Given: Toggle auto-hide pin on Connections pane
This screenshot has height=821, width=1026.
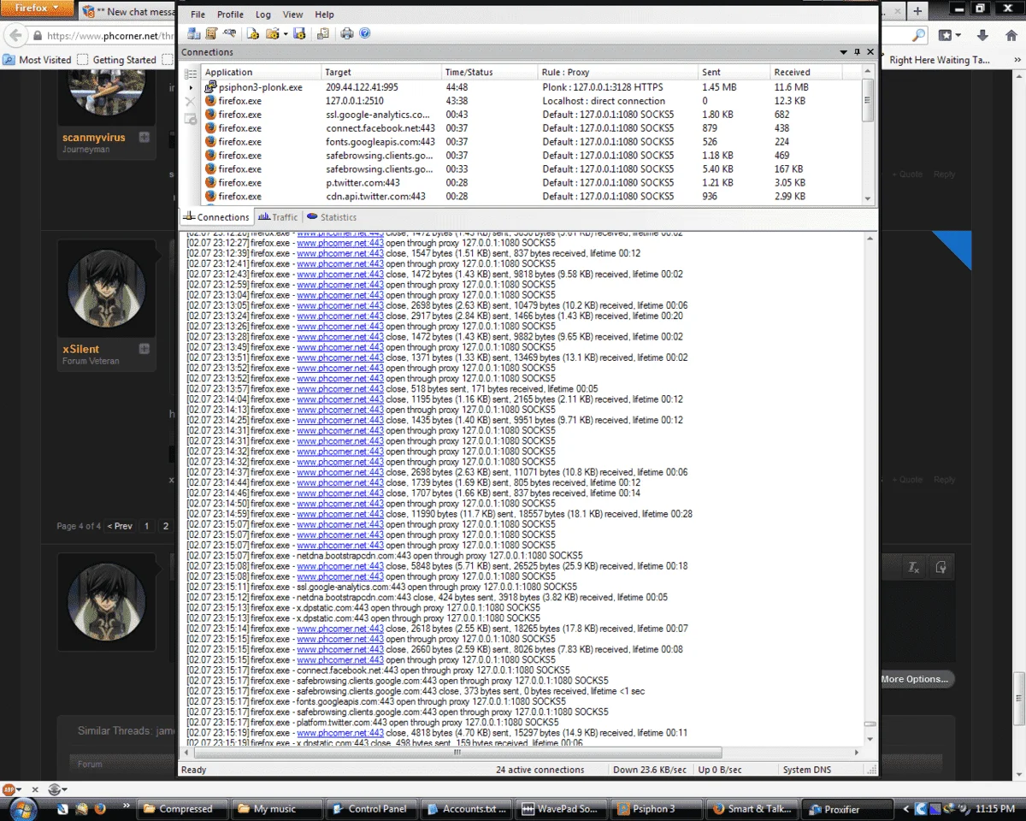Looking at the screenshot, I should (x=858, y=52).
